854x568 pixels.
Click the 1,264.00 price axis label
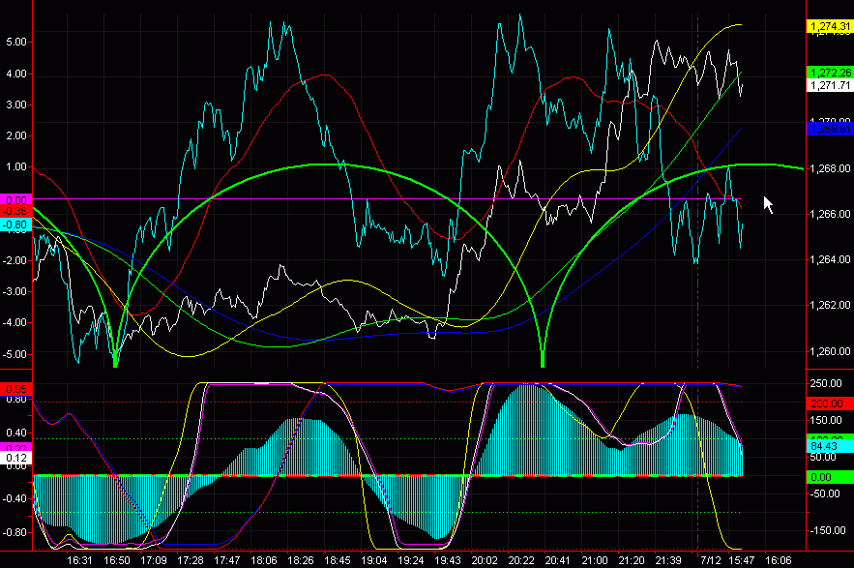point(830,259)
